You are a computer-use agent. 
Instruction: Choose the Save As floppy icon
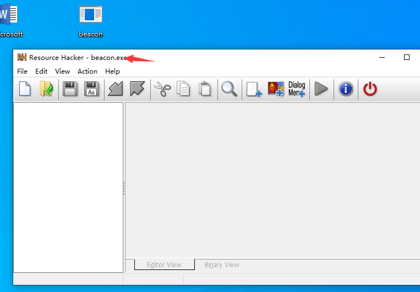point(91,89)
